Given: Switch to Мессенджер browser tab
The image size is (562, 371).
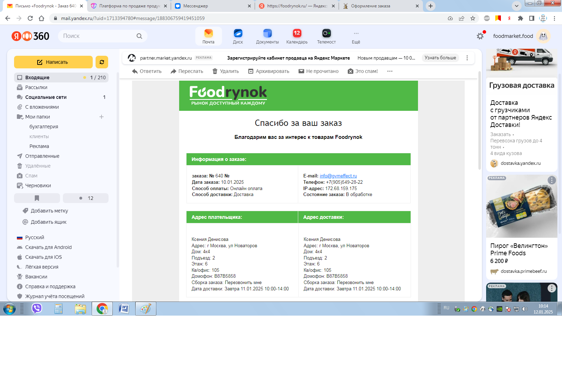Looking at the screenshot, I should (213, 6).
